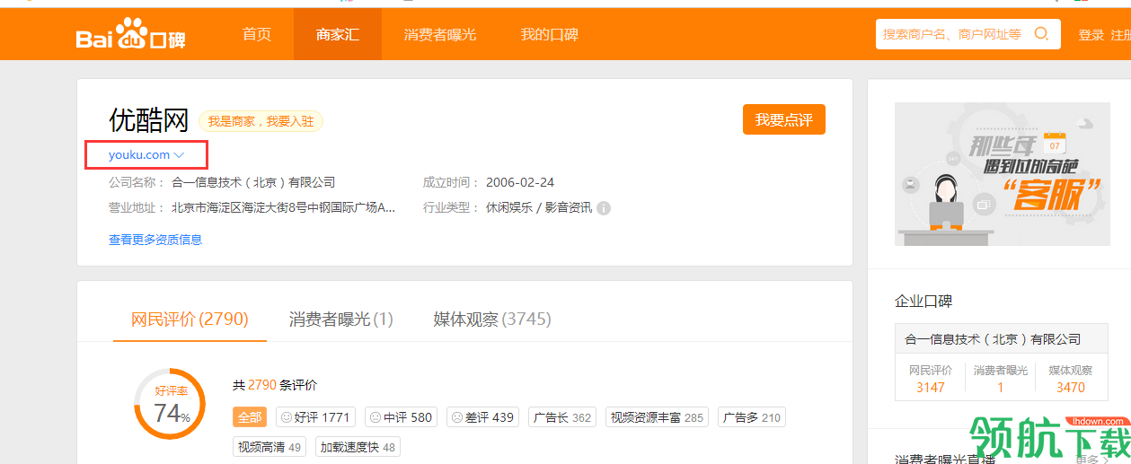
Task: Click the 营业地址 address text
Action: tap(284, 208)
